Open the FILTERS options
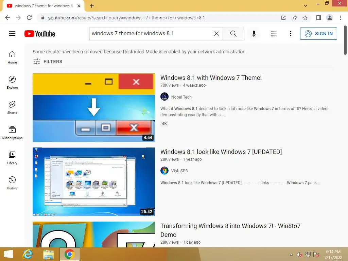 point(48,62)
